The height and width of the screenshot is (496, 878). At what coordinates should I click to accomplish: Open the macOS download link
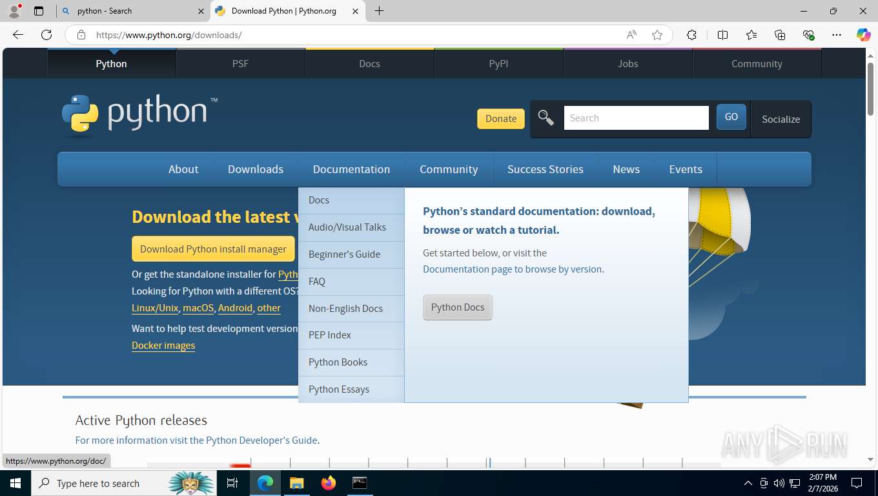coord(198,308)
